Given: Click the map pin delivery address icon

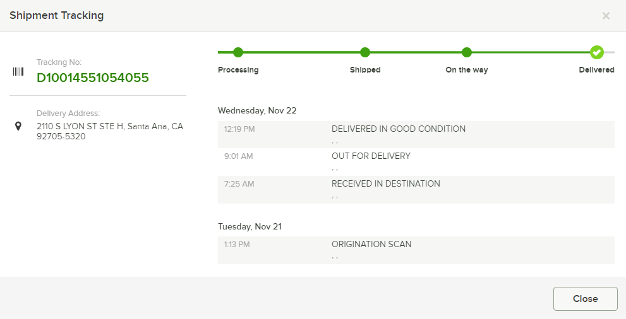Looking at the screenshot, I should click(18, 126).
